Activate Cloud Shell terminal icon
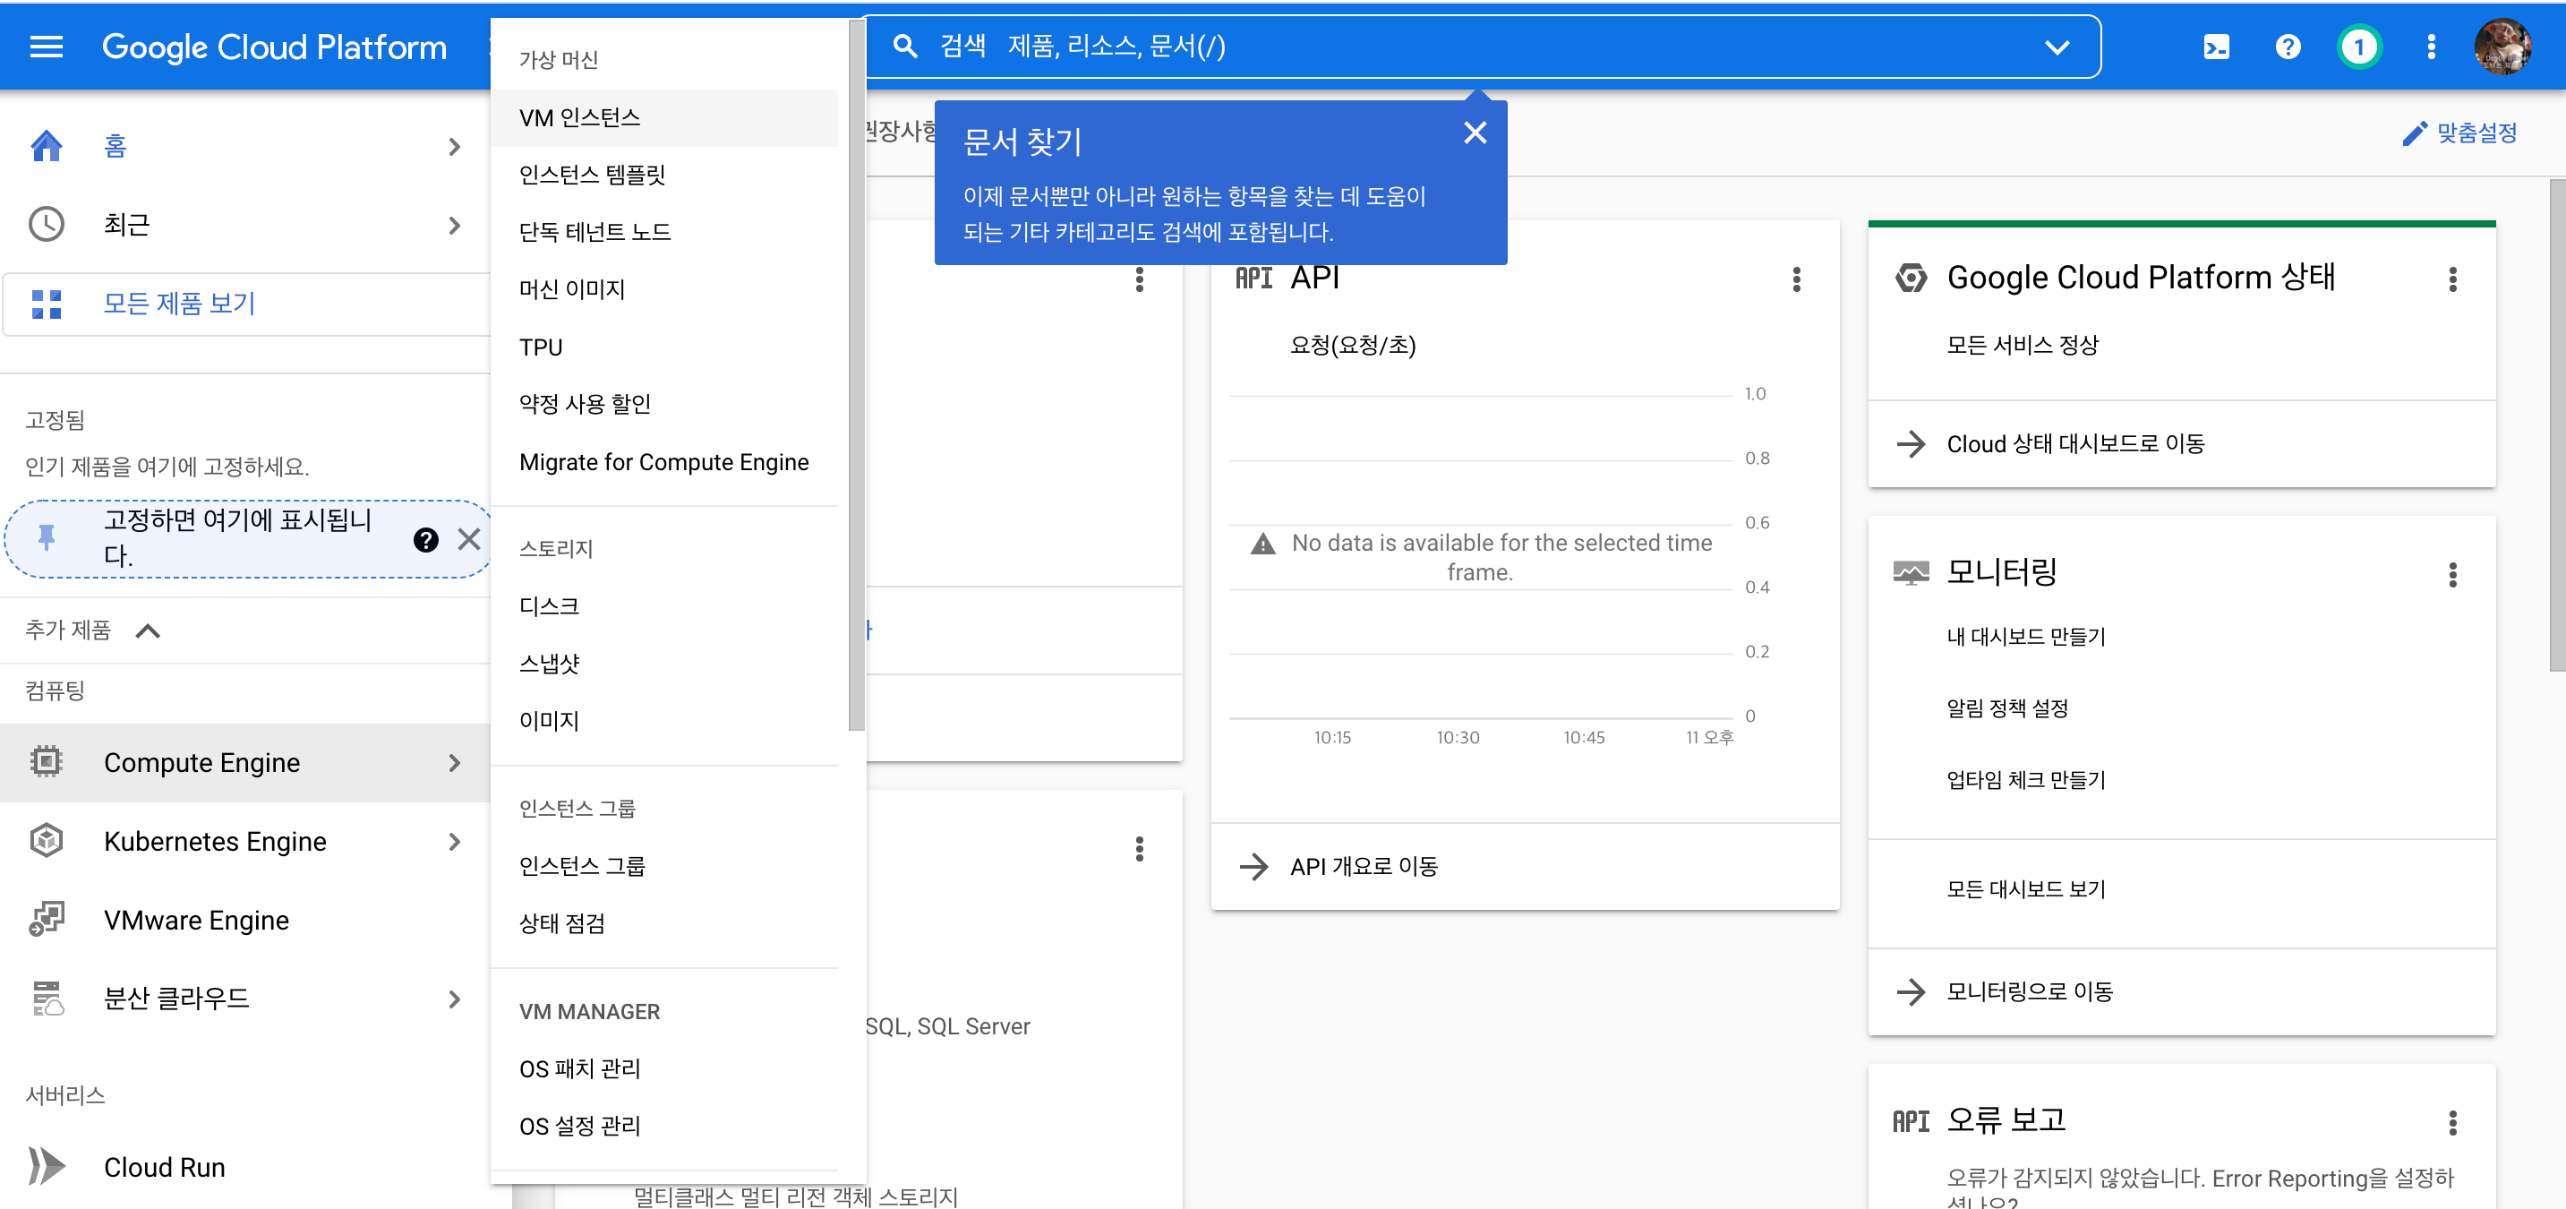2566x1209 pixels. pos(2215,47)
